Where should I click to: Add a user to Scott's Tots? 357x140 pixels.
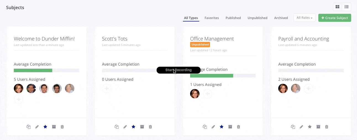(x=107, y=88)
